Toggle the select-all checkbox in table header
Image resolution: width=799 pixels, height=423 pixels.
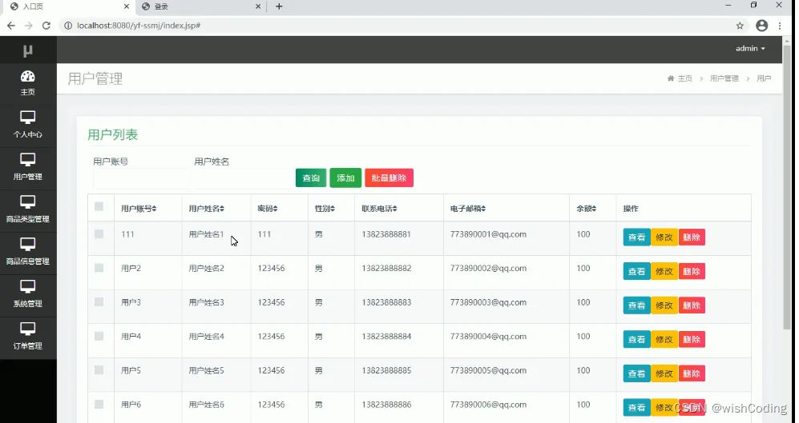click(x=99, y=206)
